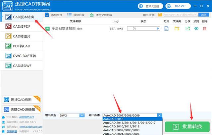This screenshot has height=135, width=212.
Task: Open www.cadzhuan.com website link
Action: [31, 127]
